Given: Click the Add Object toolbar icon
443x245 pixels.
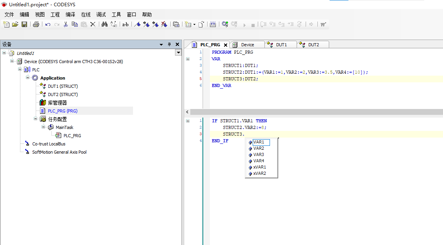Looking at the screenshot, I should (188, 24).
